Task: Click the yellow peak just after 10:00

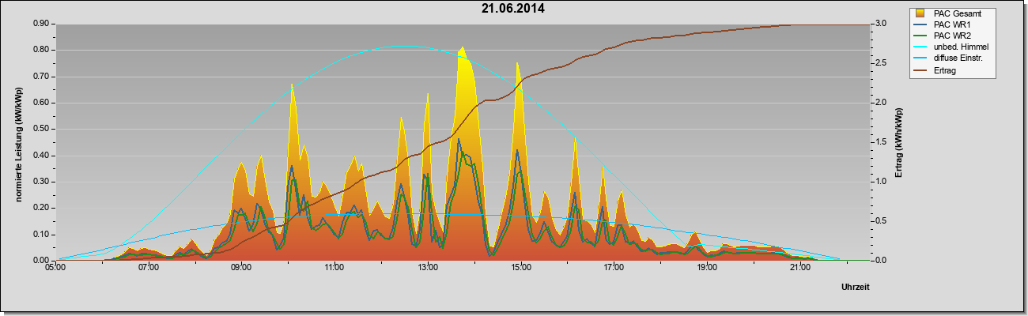Action: tap(292, 87)
